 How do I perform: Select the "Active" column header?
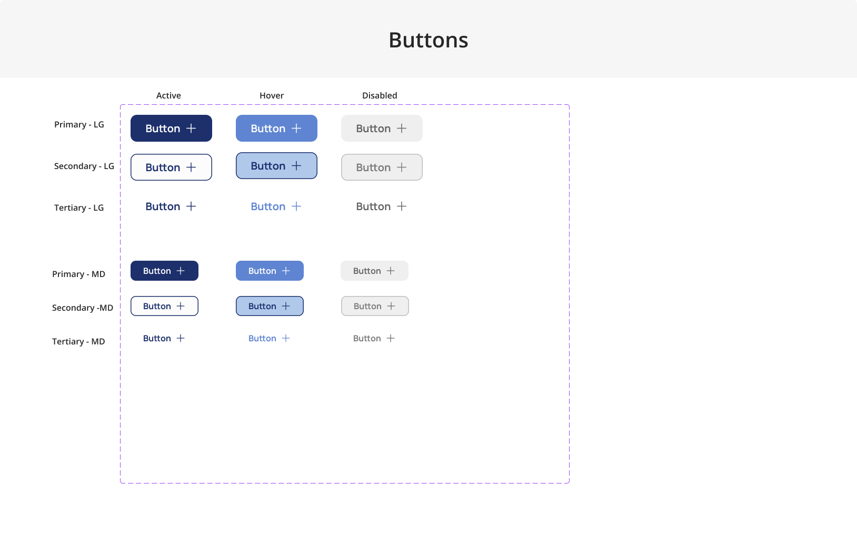point(168,95)
